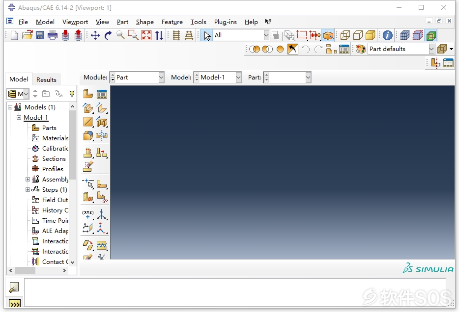This screenshot has width=459, height=312.
Task: Select Profiles in the model tree
Action: point(53,169)
